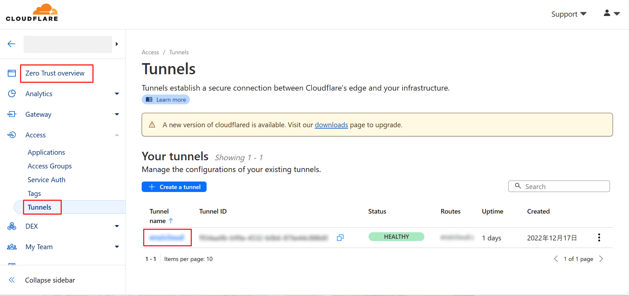Open the Support dropdown menu

click(568, 14)
